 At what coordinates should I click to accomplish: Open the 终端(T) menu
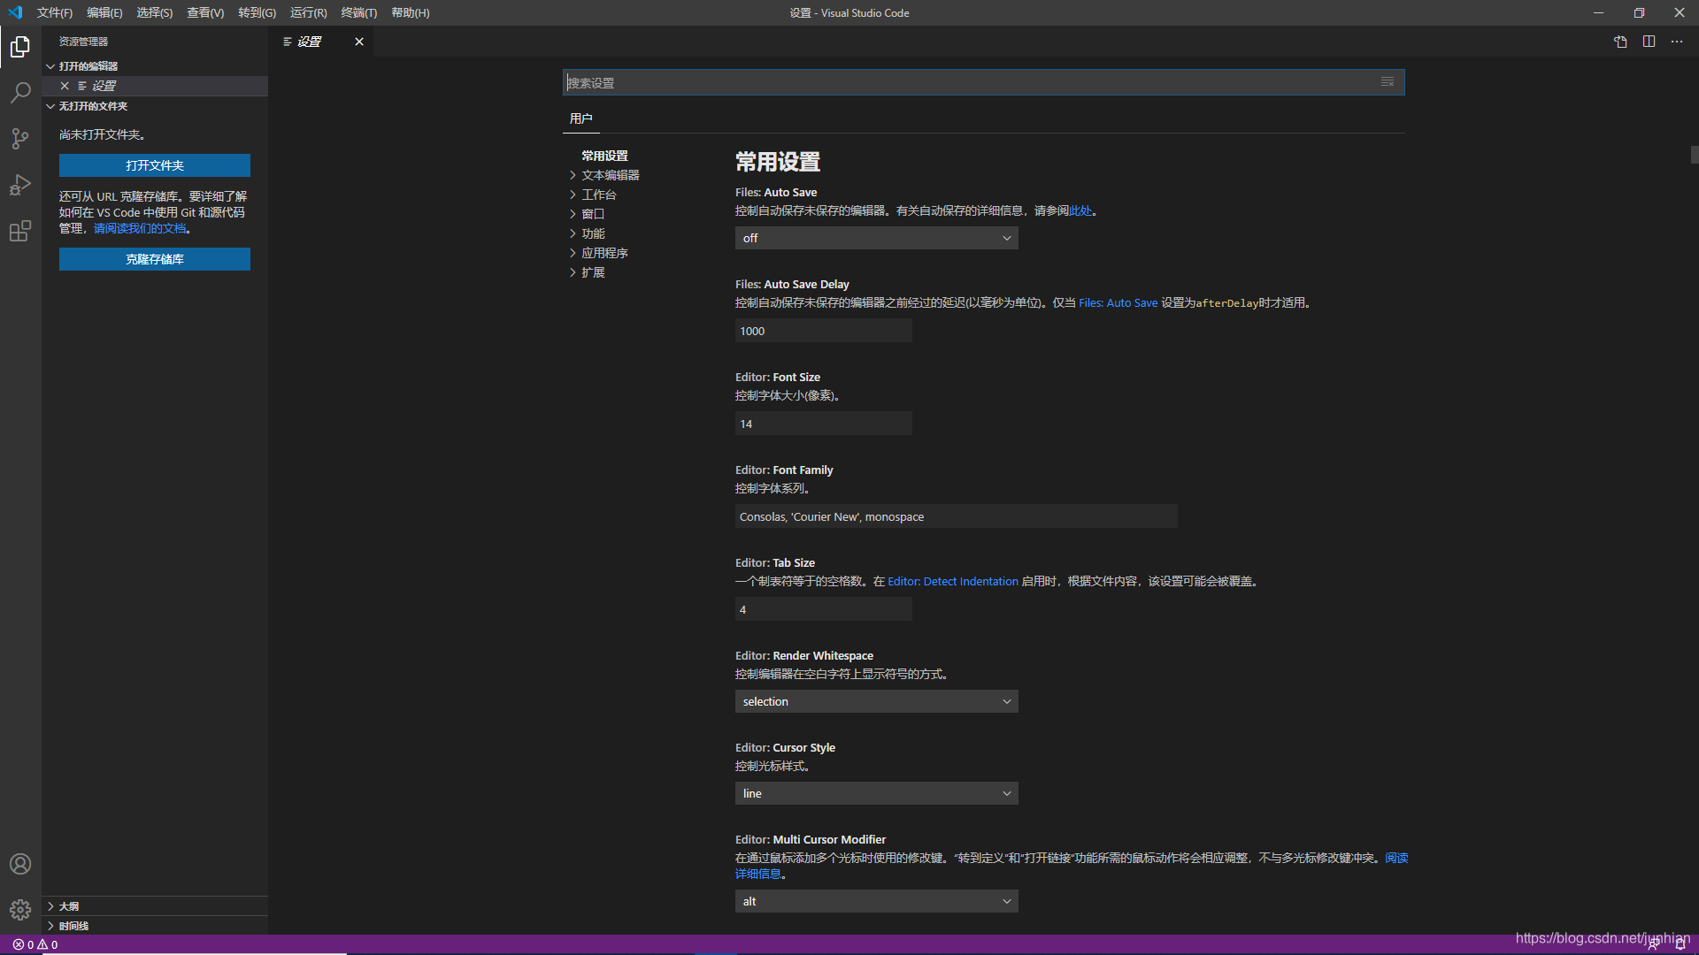[x=359, y=12]
